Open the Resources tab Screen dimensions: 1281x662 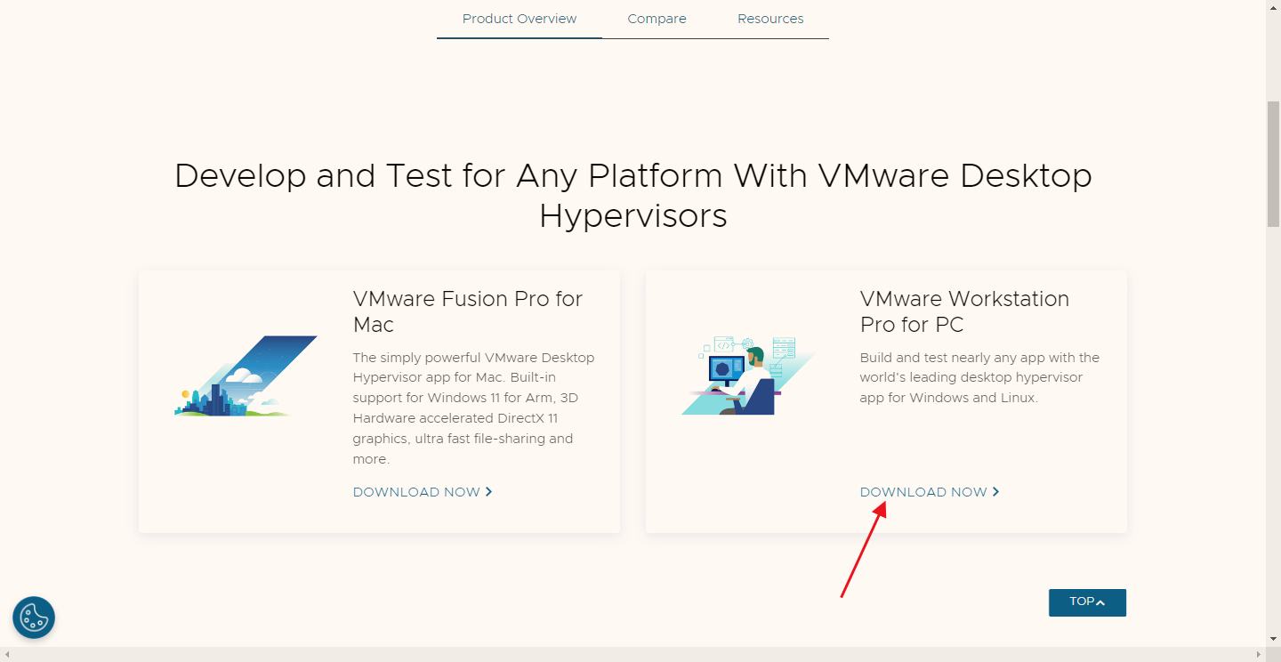[770, 19]
